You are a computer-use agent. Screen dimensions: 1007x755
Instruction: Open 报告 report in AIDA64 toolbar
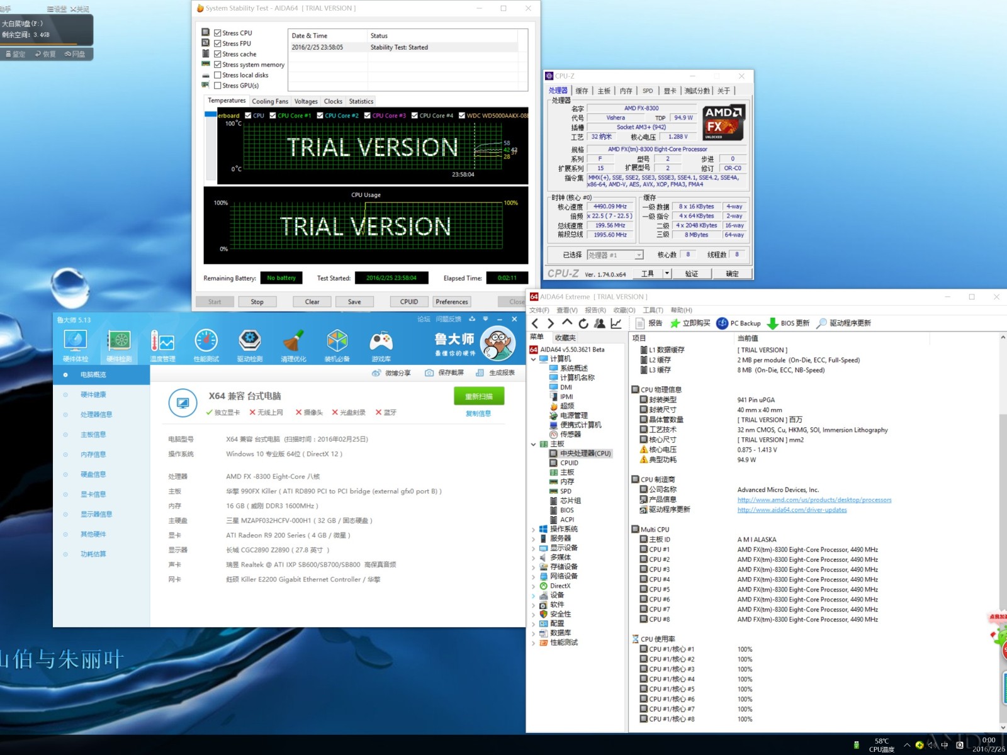pyautogui.click(x=648, y=323)
